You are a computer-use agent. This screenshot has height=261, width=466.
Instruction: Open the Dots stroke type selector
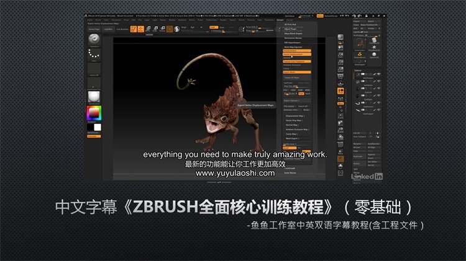94,54
